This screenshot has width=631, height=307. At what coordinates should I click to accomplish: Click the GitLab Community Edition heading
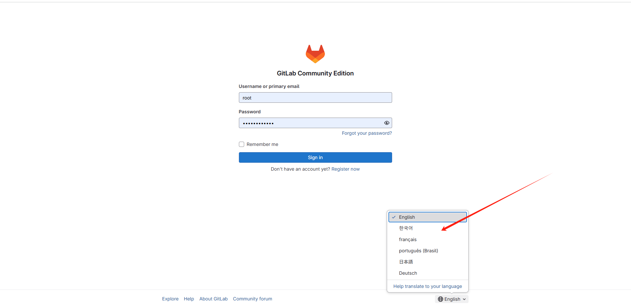point(315,73)
